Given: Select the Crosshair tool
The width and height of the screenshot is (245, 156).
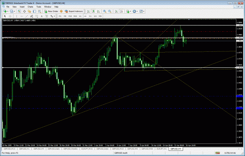Looking at the screenshot, I should pyautogui.click(x=10, y=16).
